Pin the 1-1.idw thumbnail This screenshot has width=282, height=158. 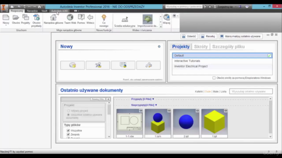click(141, 111)
